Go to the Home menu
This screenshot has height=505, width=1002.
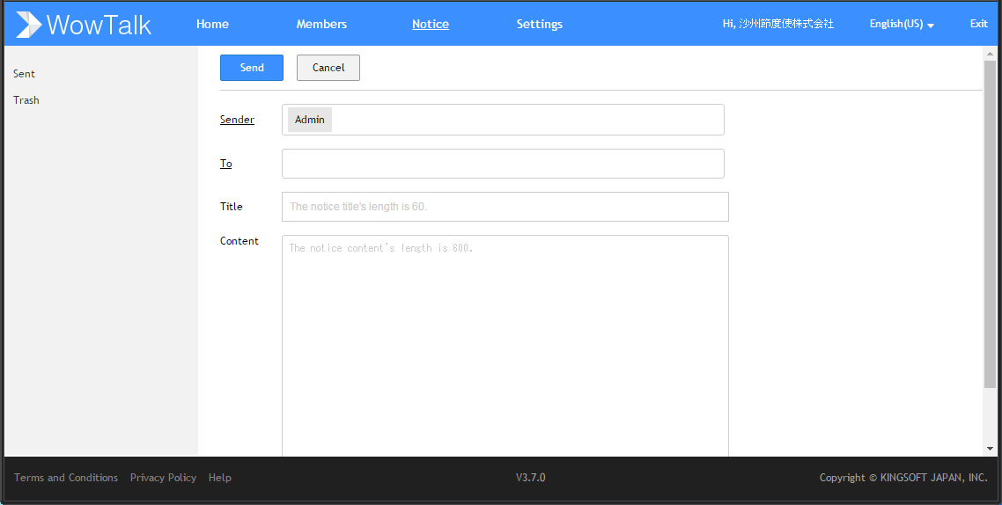(212, 25)
